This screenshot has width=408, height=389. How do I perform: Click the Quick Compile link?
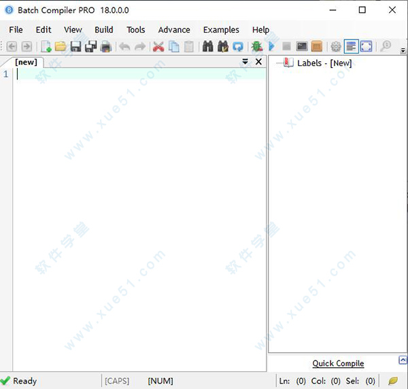click(x=338, y=363)
